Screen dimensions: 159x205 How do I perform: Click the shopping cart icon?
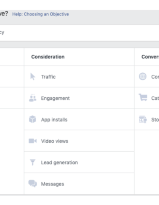[x=143, y=97]
